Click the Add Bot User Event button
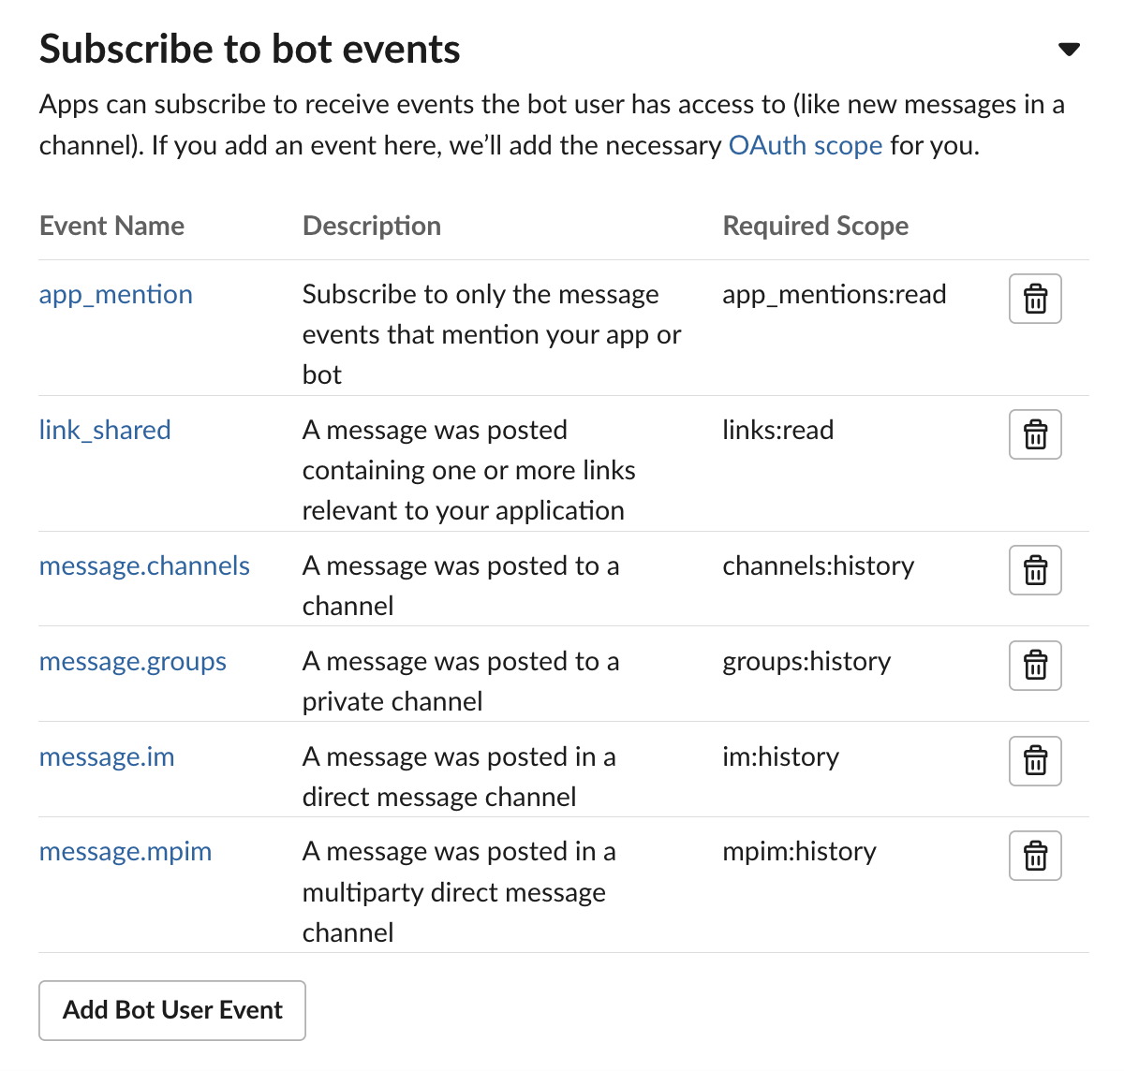 click(172, 1010)
